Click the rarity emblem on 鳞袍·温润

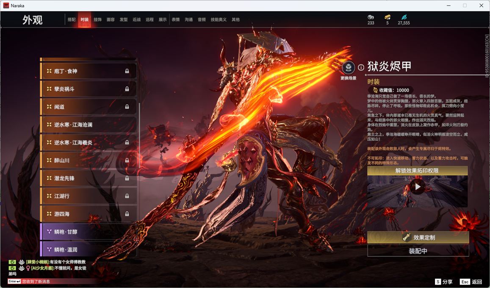(x=49, y=249)
